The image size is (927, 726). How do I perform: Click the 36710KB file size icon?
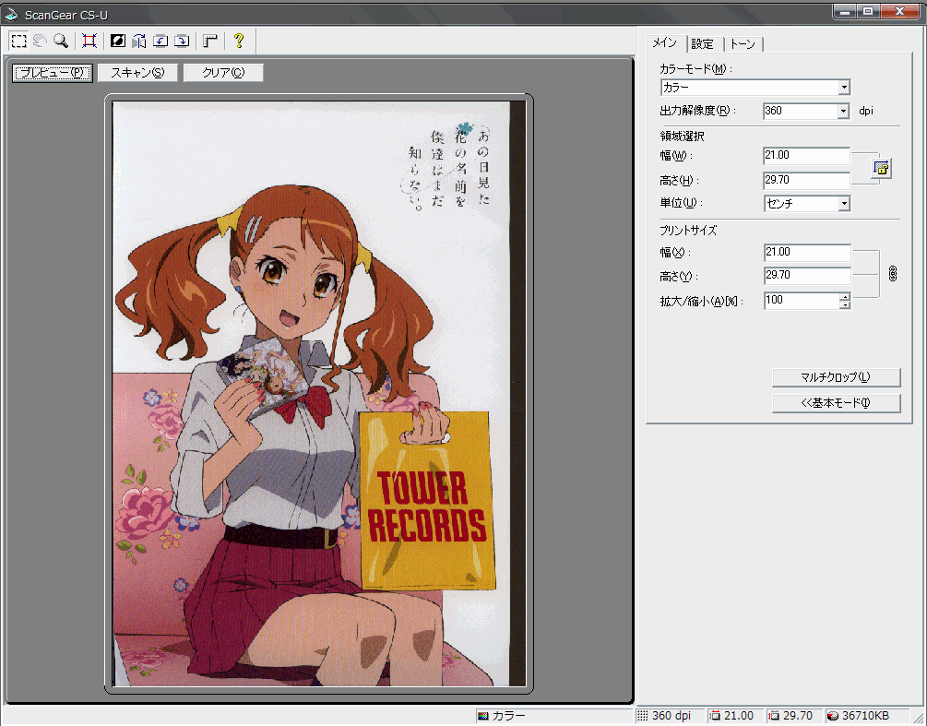(x=833, y=716)
